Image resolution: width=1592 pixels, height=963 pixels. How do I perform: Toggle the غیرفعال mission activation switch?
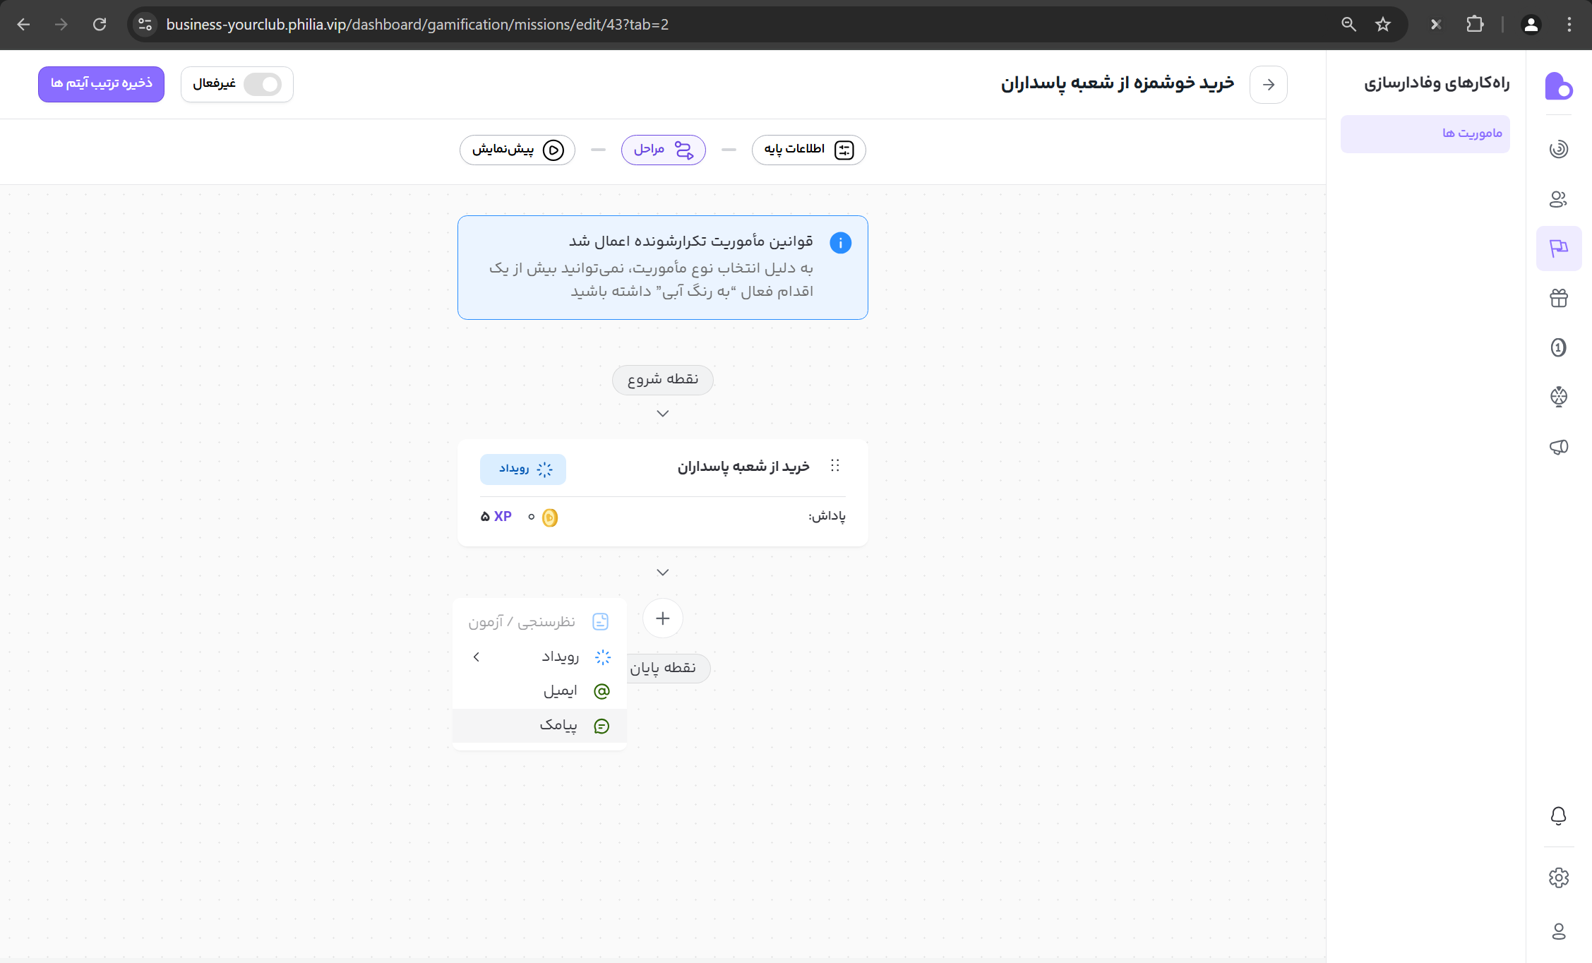[x=262, y=84]
